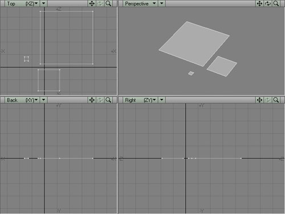The width and height of the screenshot is (285, 214).
Task: Open the Right (ZY) view type dropdown
Action: [x=140, y=100]
